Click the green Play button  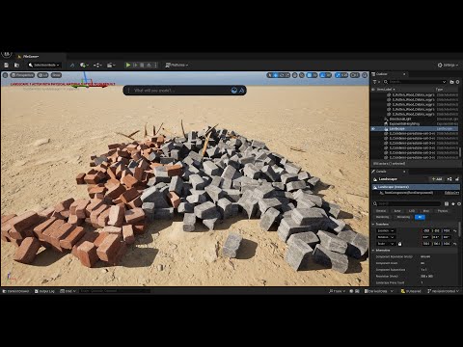(128, 66)
